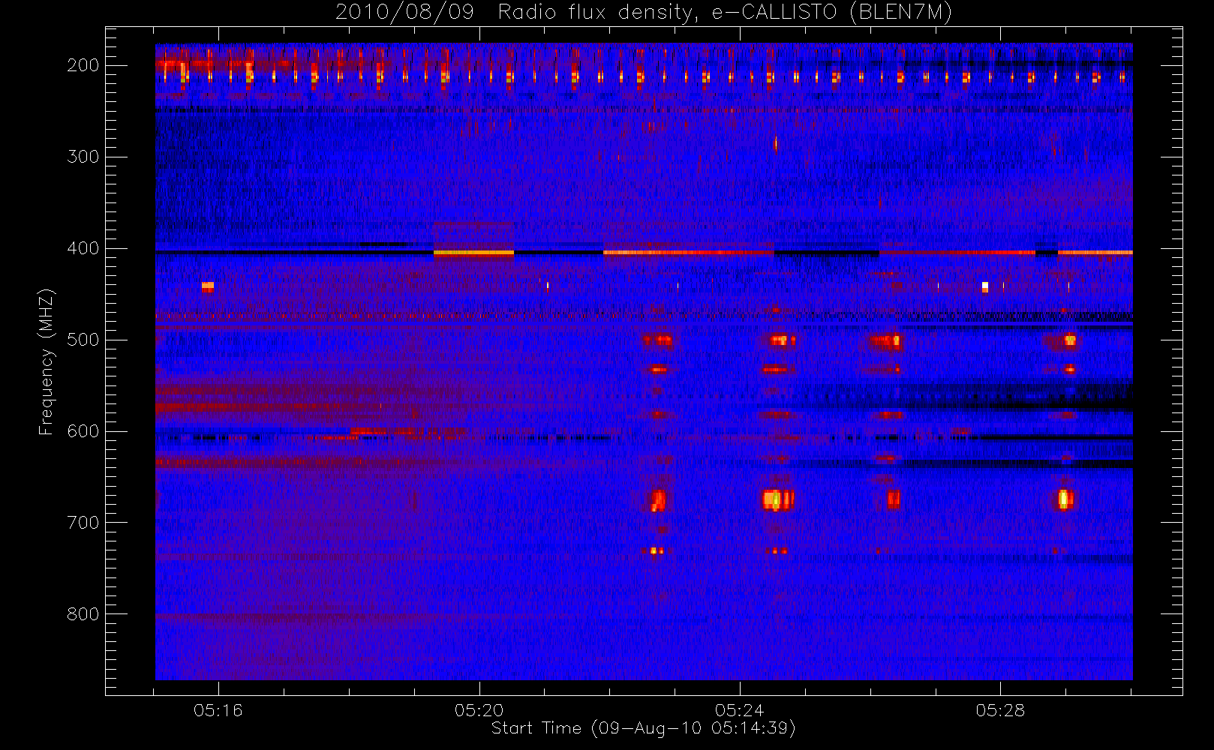
Task: Click the 05:16 time tick label
Action: [218, 709]
